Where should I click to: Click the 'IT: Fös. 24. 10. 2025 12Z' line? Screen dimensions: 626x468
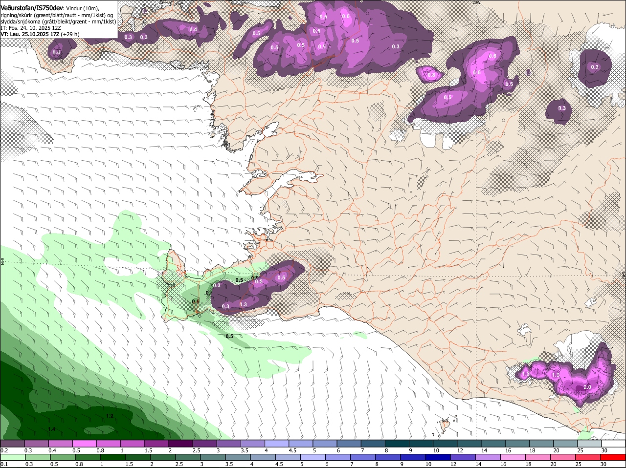point(30,28)
